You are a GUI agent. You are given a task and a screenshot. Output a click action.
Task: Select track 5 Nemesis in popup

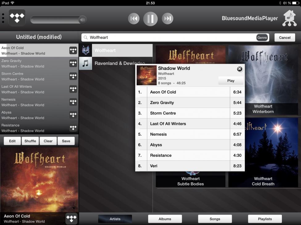190,134
